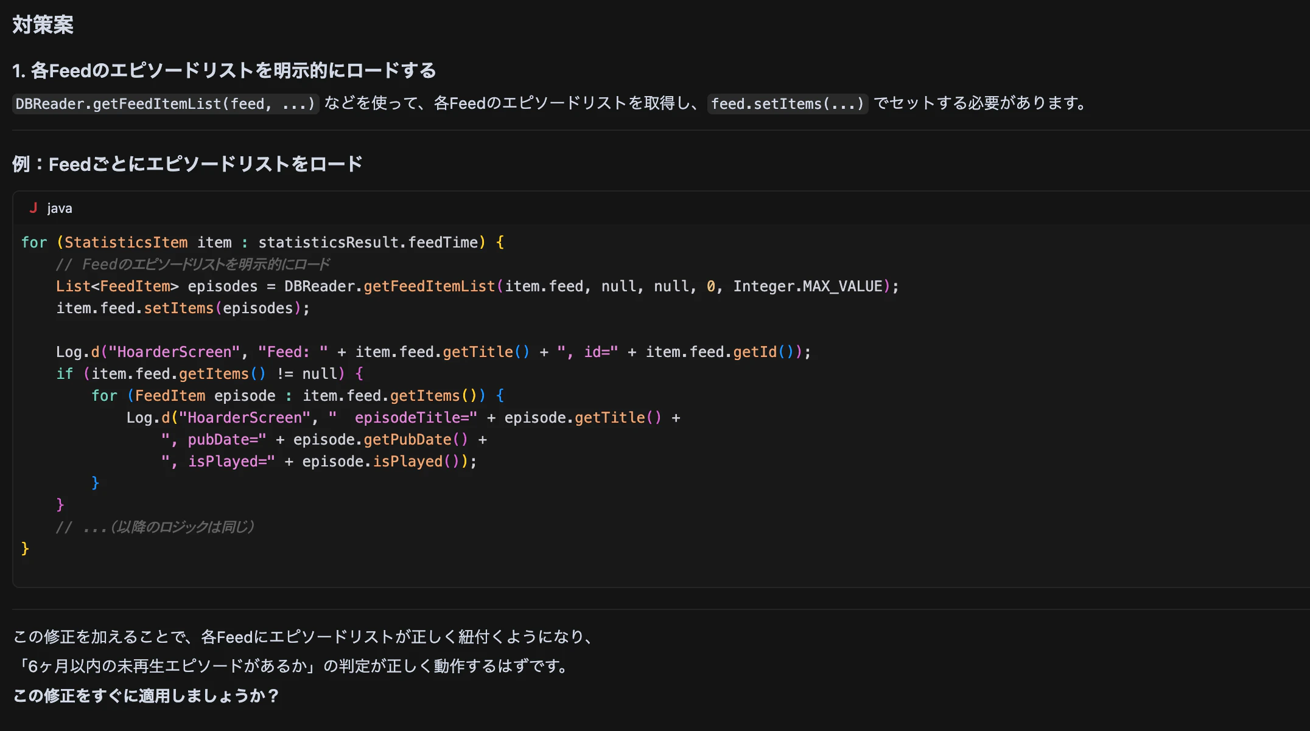Click the red Java language icon
Viewport: 1310px width, 731px height.
tap(33, 208)
